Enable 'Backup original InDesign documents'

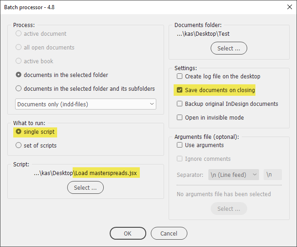pos(180,104)
